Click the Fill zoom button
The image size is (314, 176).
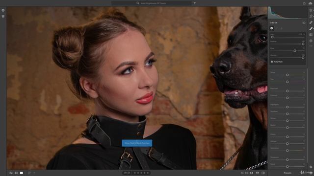[x=247, y=173]
